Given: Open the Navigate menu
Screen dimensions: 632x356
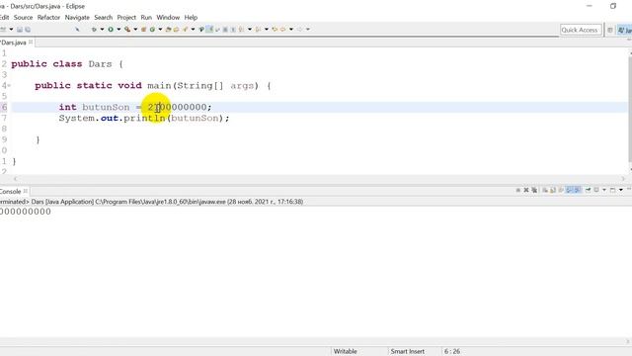Looking at the screenshot, I should tap(77, 18).
